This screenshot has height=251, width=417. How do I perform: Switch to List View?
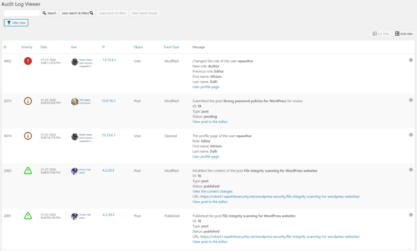381,34
